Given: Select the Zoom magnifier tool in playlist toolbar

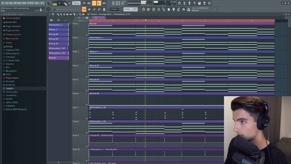Looking at the screenshot, I should pos(80,14).
